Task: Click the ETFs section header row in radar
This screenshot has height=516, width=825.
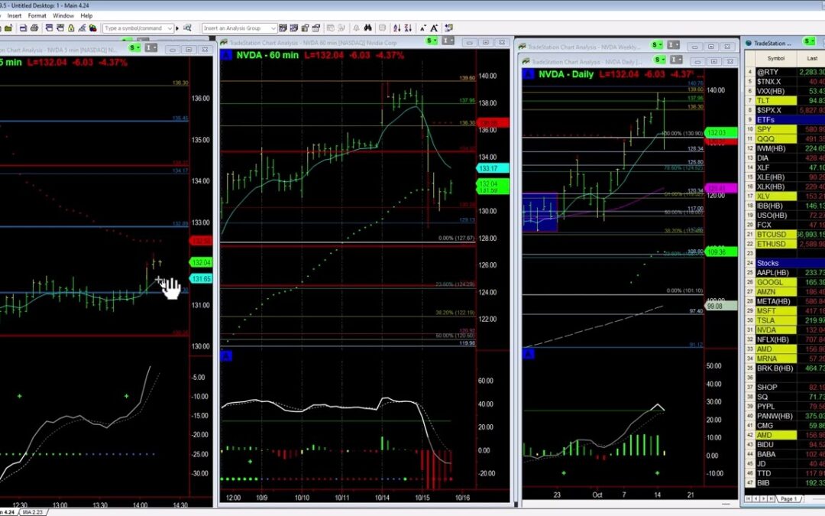Action: (785, 119)
